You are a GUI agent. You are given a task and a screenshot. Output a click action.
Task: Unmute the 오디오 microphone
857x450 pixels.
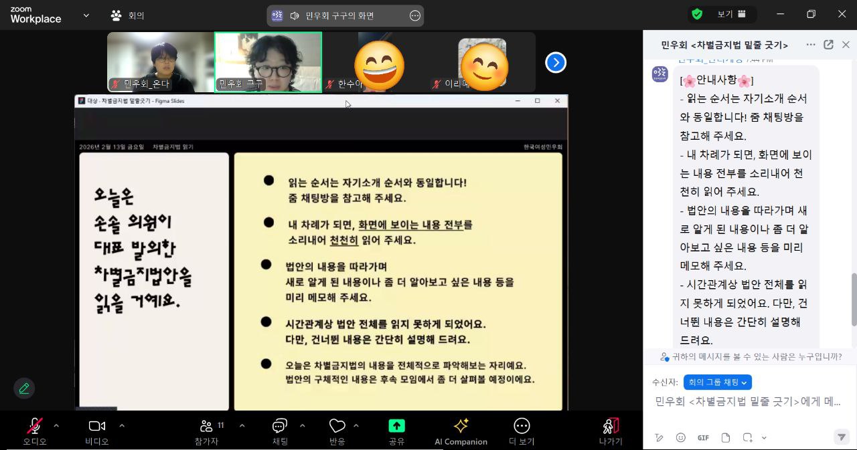pos(34,427)
